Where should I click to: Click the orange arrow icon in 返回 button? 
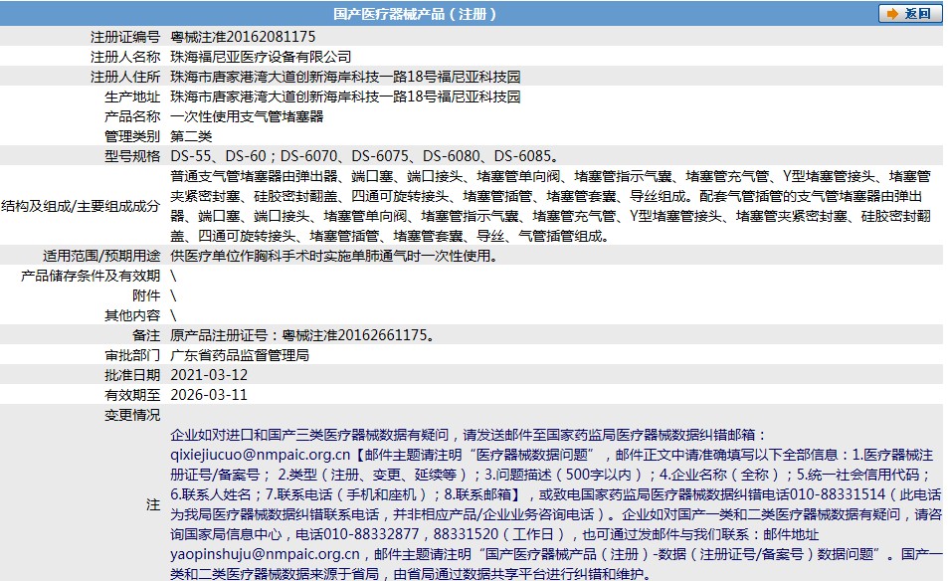tap(892, 13)
